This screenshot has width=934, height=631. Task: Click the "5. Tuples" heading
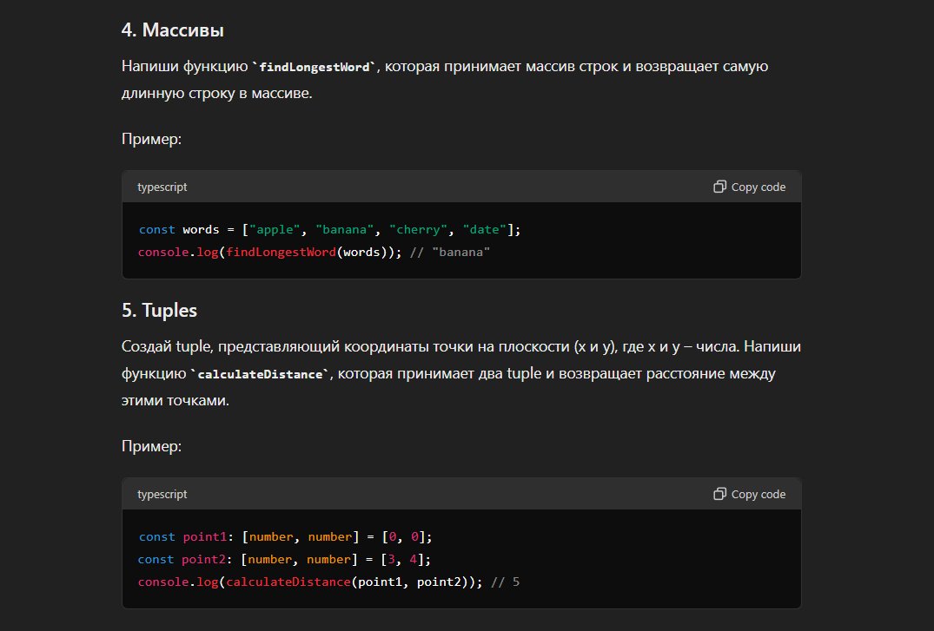tap(160, 310)
